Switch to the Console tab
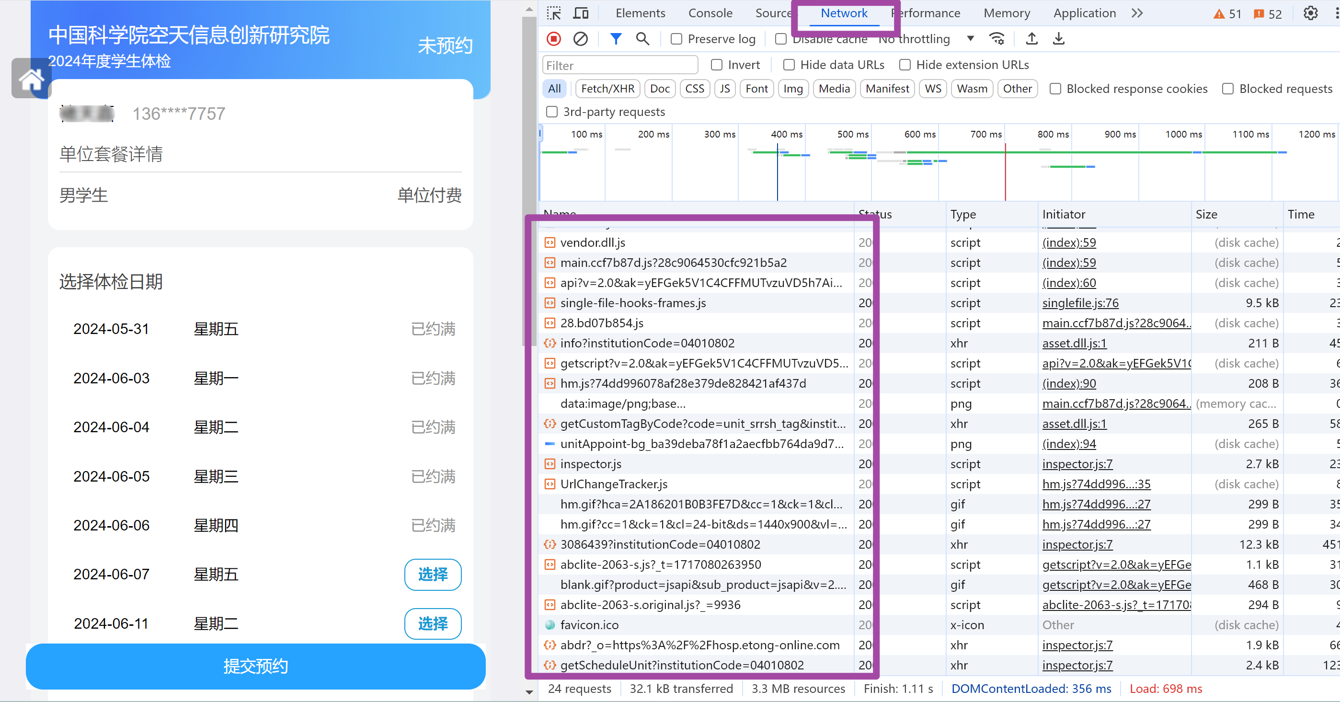The image size is (1340, 702). click(710, 13)
